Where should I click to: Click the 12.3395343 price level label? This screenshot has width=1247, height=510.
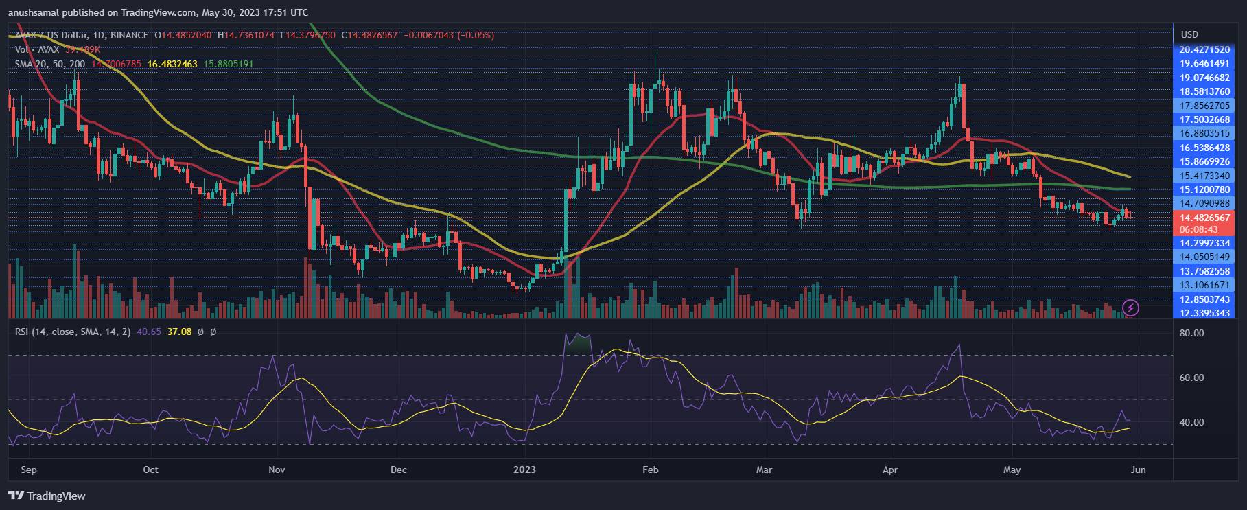[x=1204, y=313]
